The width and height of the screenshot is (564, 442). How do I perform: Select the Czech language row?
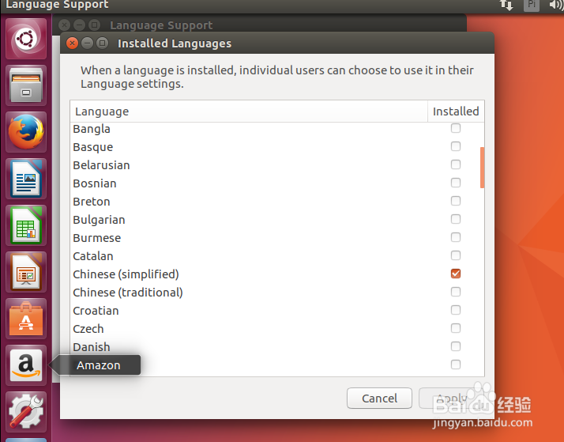click(277, 329)
